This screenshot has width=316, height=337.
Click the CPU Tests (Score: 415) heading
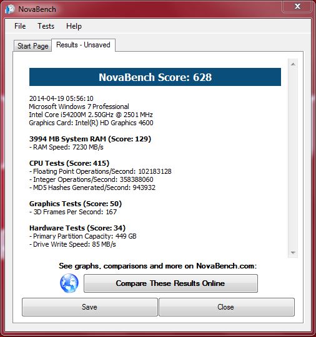point(69,163)
